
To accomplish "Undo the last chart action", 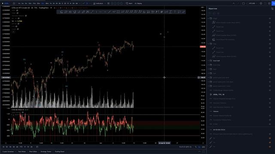I will [233, 3].
